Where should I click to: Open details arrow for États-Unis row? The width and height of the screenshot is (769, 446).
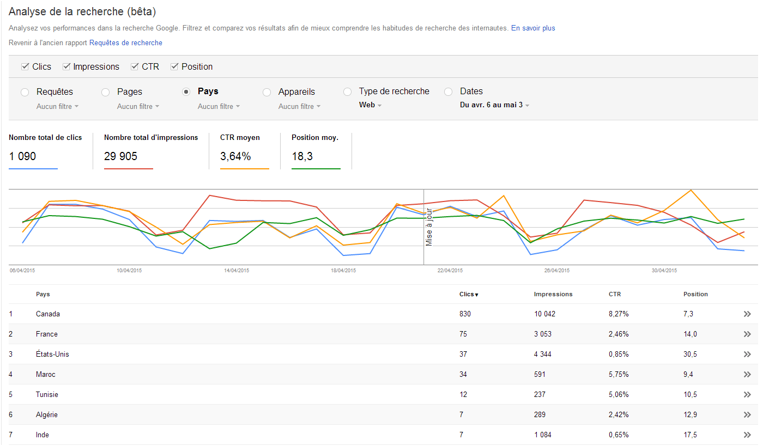point(747,355)
